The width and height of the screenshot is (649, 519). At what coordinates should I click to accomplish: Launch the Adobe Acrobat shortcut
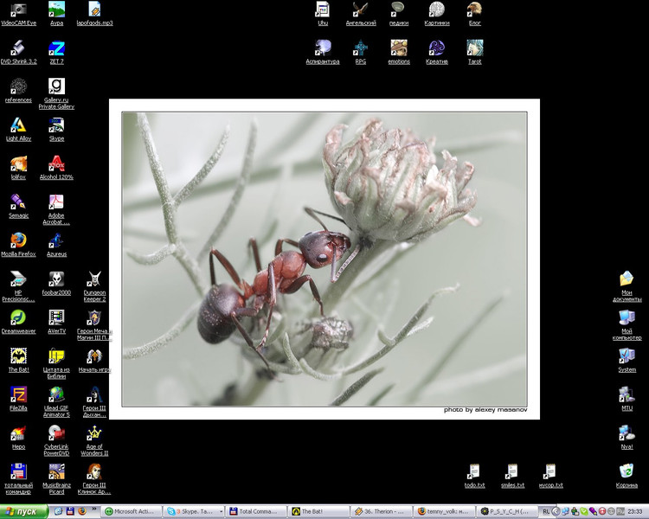click(56, 209)
